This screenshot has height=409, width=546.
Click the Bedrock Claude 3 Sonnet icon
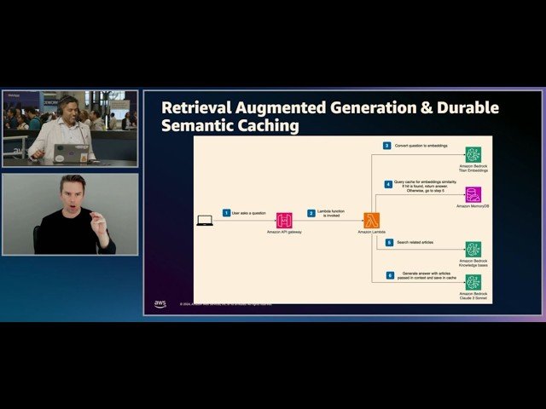(x=473, y=282)
